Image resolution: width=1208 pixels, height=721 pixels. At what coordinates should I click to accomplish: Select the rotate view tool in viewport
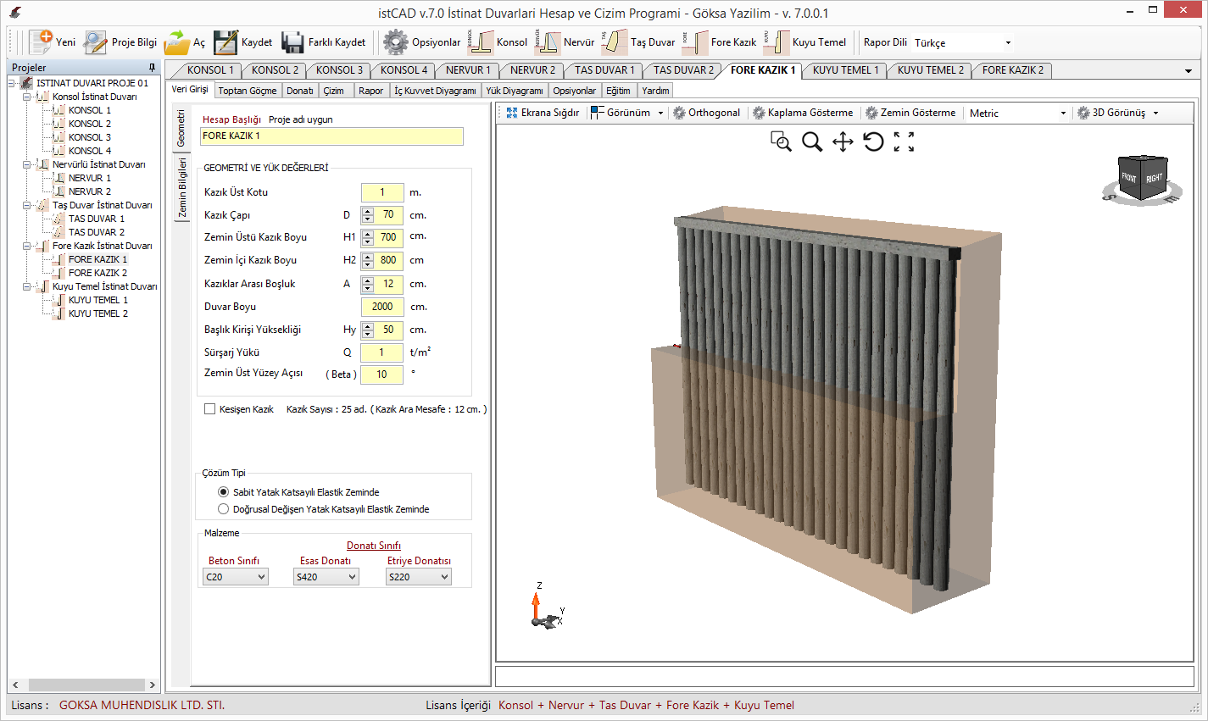pyautogui.click(x=873, y=141)
